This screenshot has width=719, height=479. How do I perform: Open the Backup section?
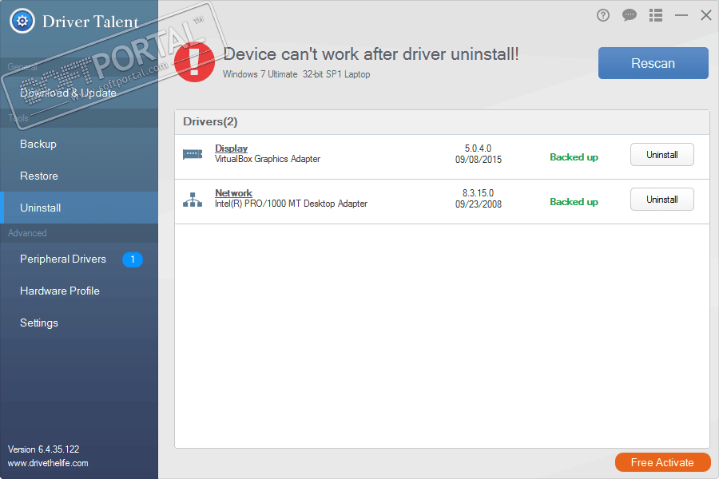tap(79, 144)
